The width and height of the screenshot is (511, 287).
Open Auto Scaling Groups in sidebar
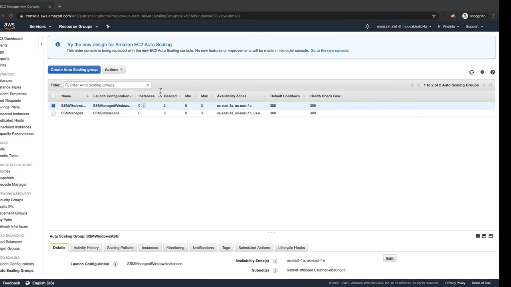pyautogui.click(x=17, y=271)
